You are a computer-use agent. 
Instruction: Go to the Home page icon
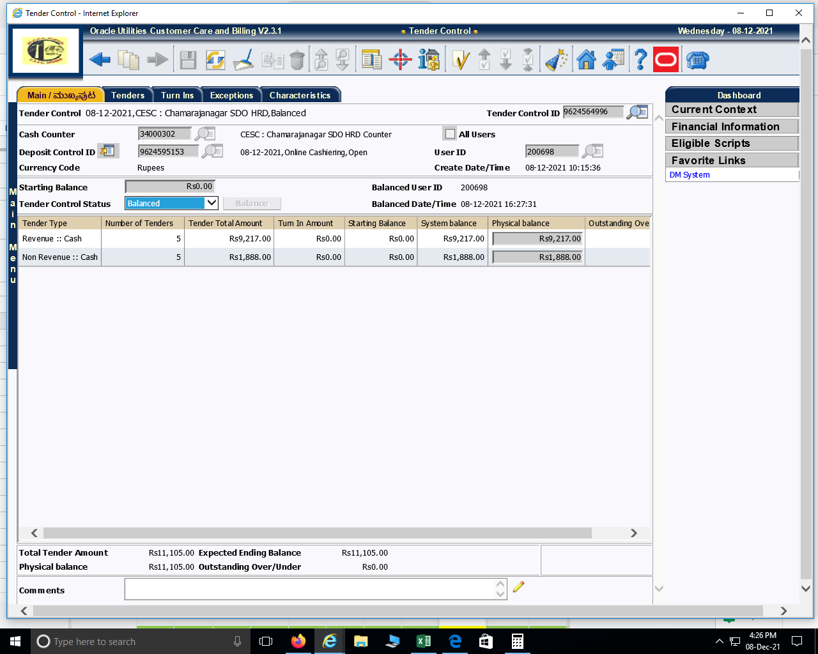586,60
